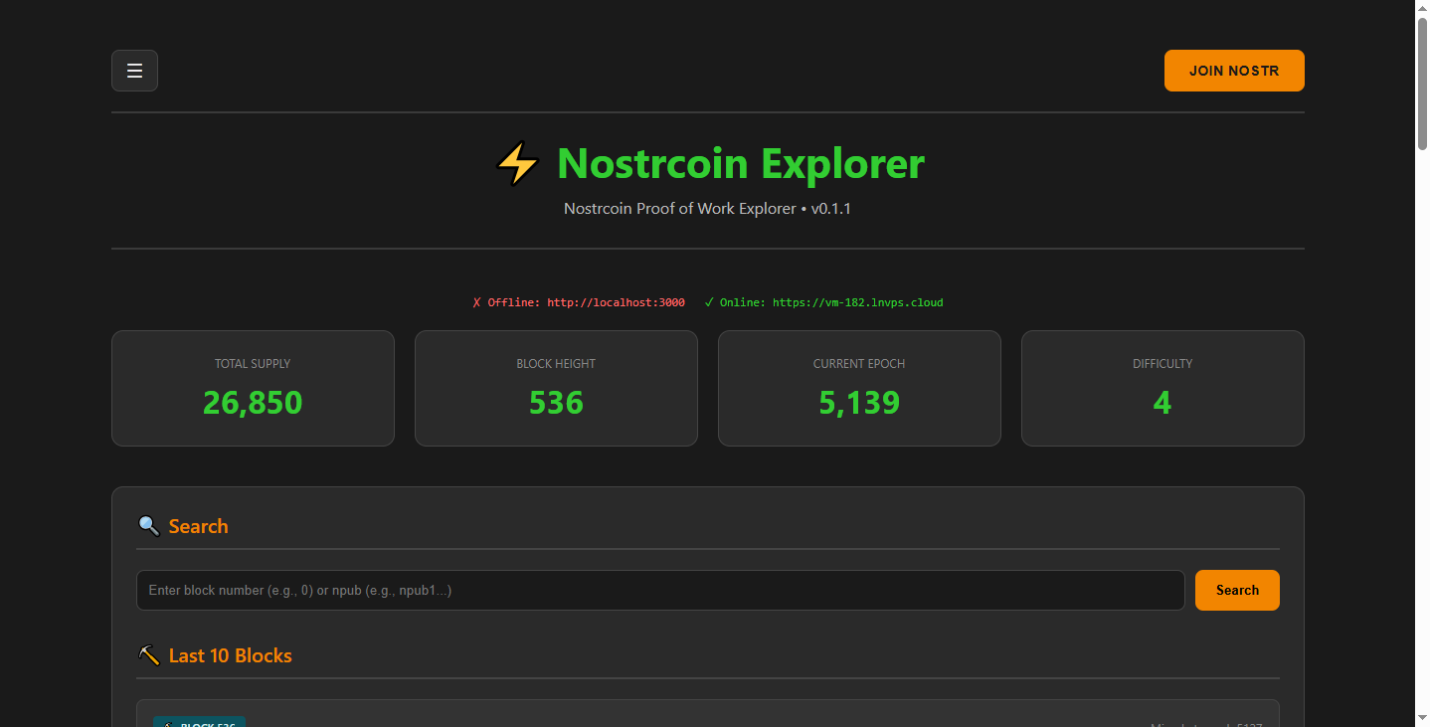This screenshot has height=727, width=1430.
Task: Click the magnifying glass Search heading icon
Action: pos(148,526)
